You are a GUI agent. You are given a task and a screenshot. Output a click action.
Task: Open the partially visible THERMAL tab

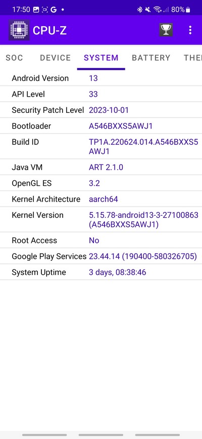(192, 58)
